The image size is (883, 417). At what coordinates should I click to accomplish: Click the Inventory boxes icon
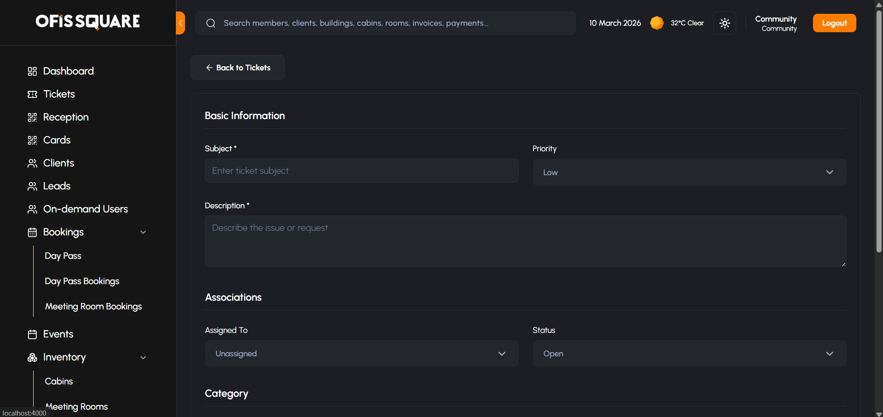point(32,357)
